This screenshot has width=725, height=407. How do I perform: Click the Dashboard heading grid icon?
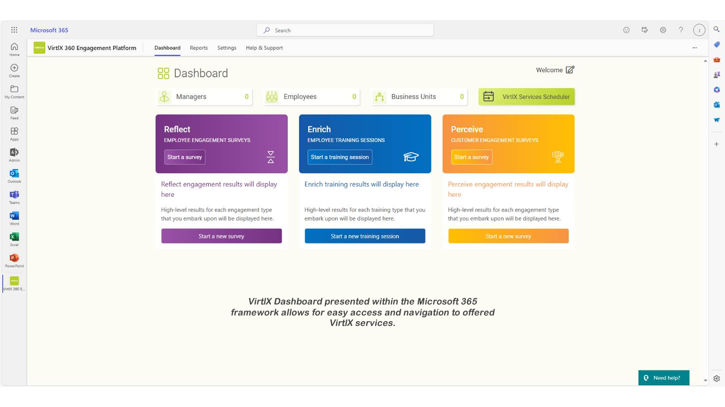pyautogui.click(x=163, y=73)
